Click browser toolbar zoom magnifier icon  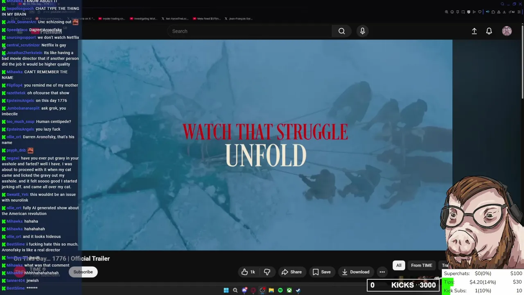pos(447,12)
